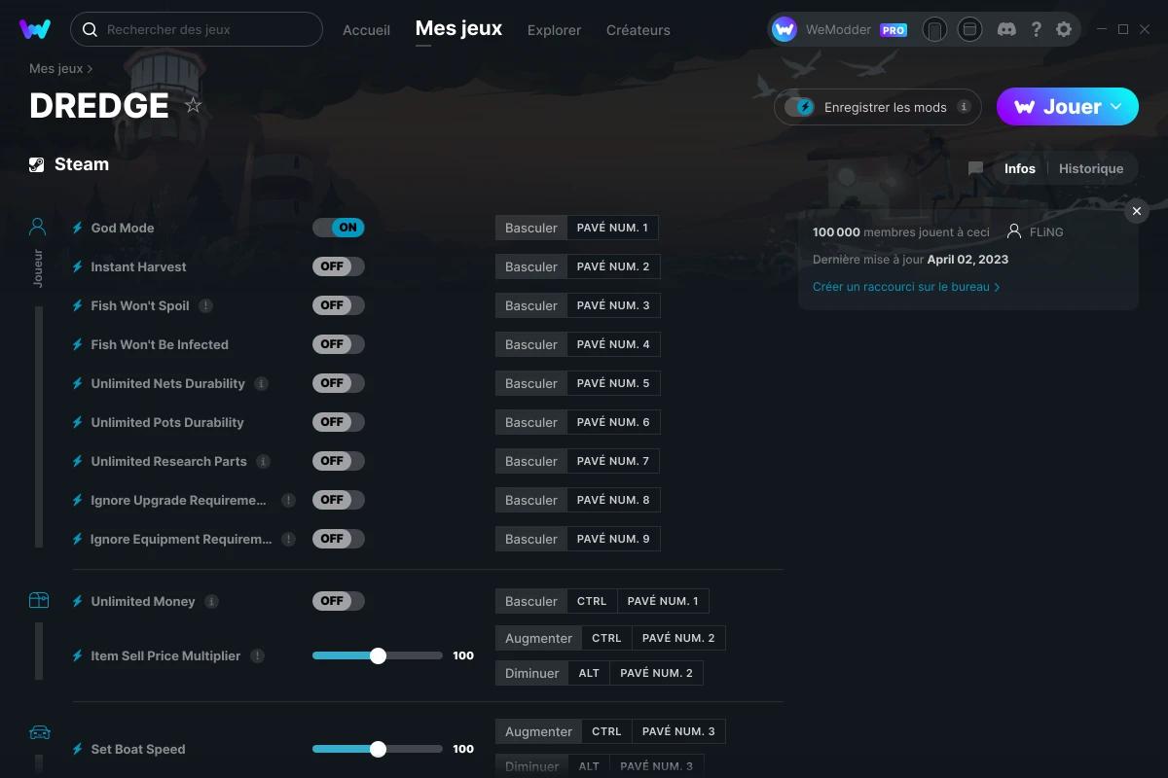Viewport: 1168px width, 778px height.
Task: Select the vehicle sidebar icon
Action: (39, 732)
